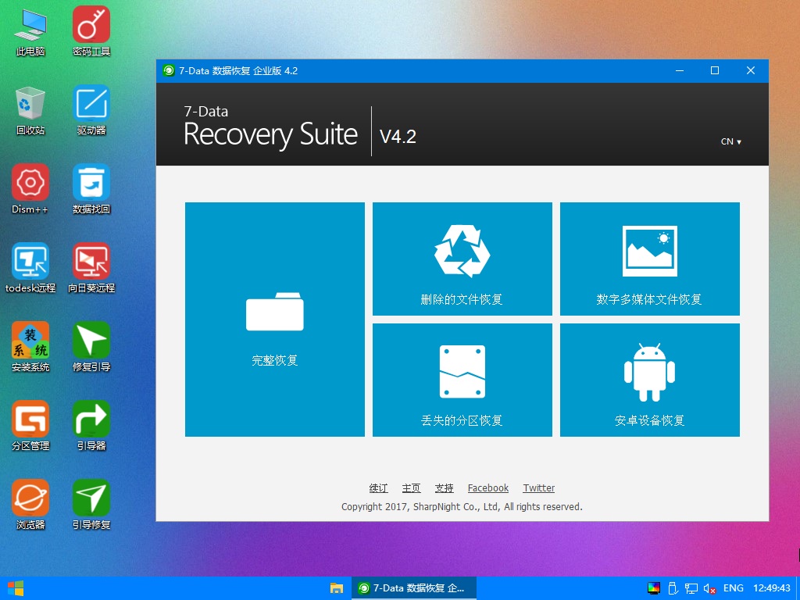Image resolution: width=800 pixels, height=600 pixels.
Task: Open 数字多媒体文件恢复 picture tile
Action: (649, 259)
